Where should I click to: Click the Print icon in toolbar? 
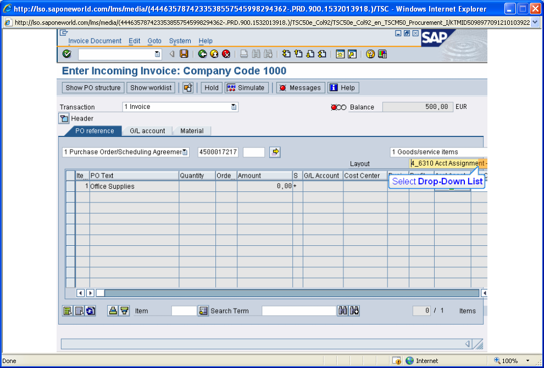[244, 54]
